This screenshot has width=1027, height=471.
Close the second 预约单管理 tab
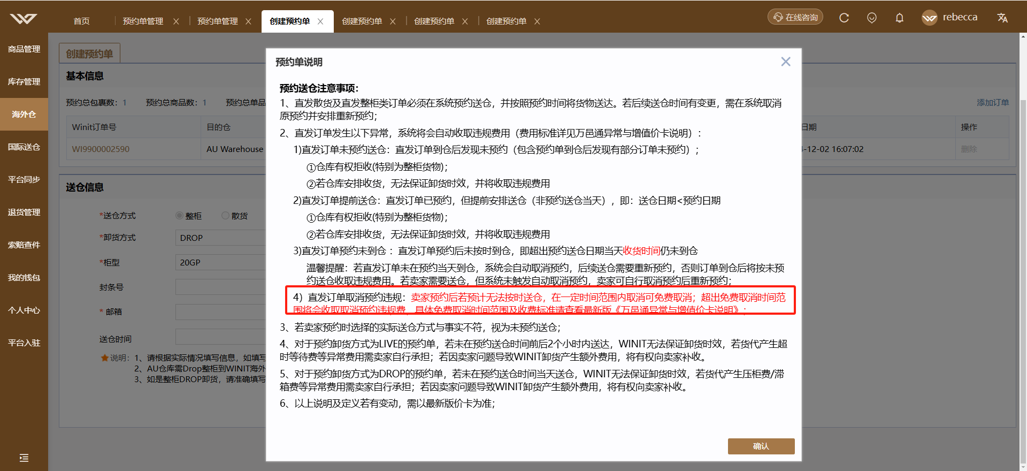(x=248, y=21)
